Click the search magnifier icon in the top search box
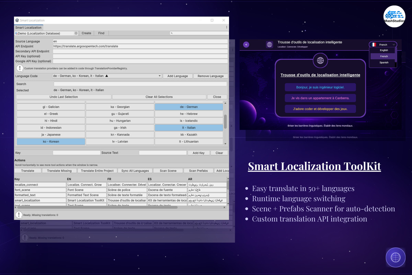The width and height of the screenshot is (412, 275). click(172, 33)
